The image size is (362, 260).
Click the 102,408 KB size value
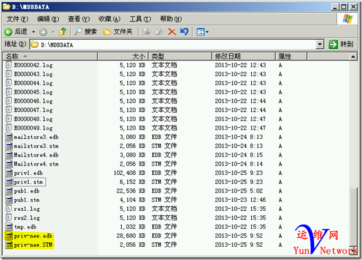[130, 173]
